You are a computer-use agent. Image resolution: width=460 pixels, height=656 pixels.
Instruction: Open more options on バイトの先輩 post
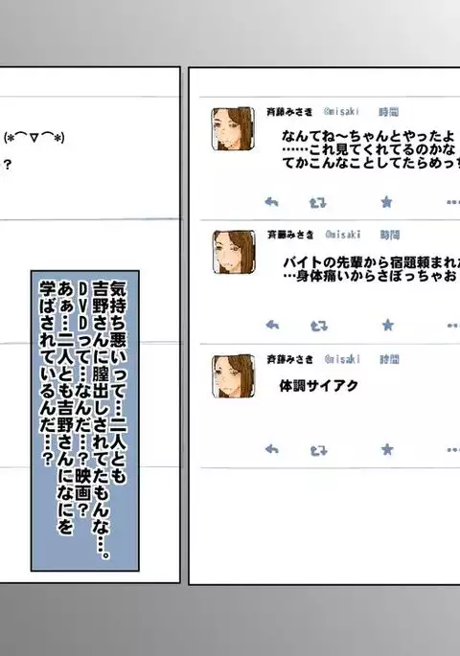[x=453, y=326]
